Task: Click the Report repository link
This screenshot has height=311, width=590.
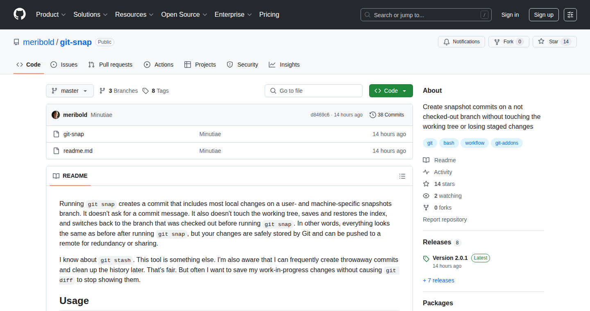Action: tap(445, 219)
